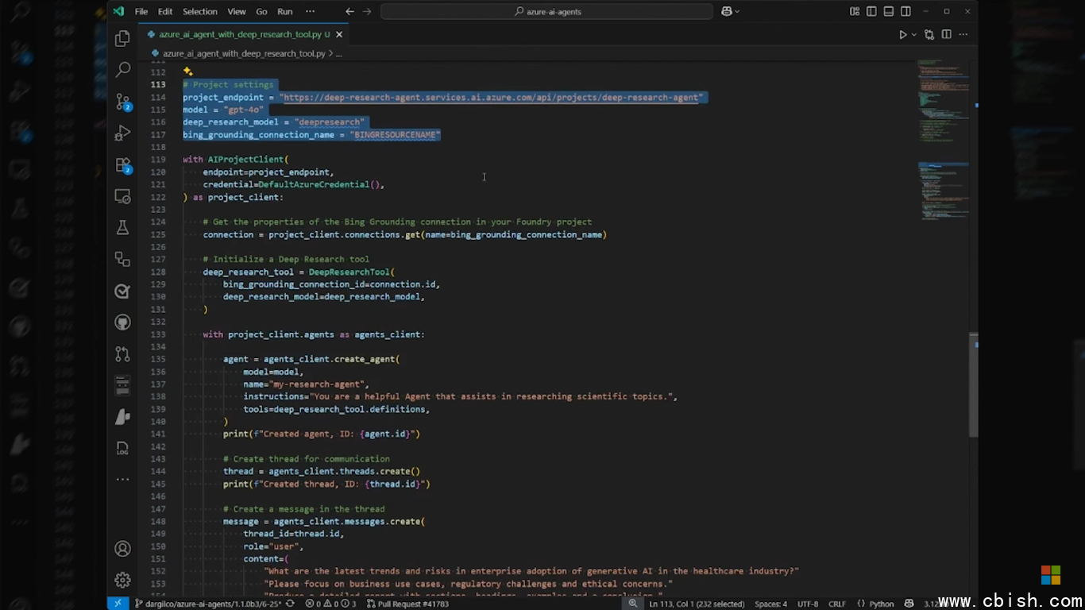Open the Search view in activity bar
The height and width of the screenshot is (610, 1085).
(x=122, y=70)
